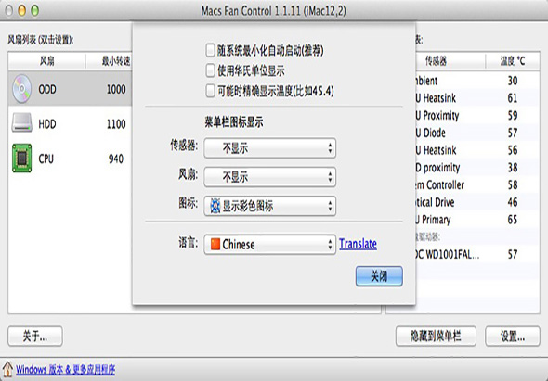Toggle 使用华氏单位显示 checkbox

click(x=210, y=70)
